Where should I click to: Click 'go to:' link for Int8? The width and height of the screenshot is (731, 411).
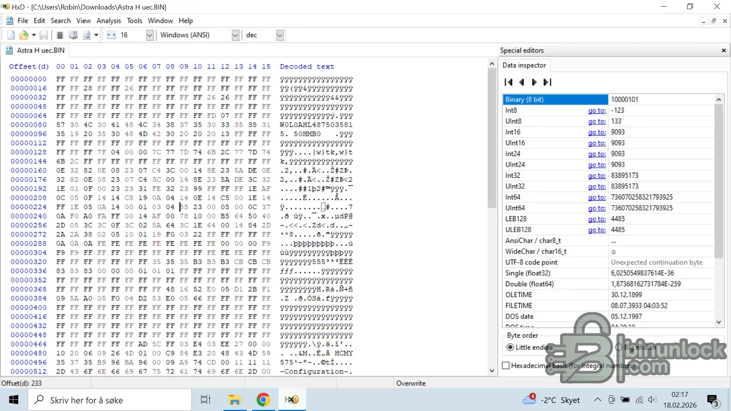click(597, 110)
